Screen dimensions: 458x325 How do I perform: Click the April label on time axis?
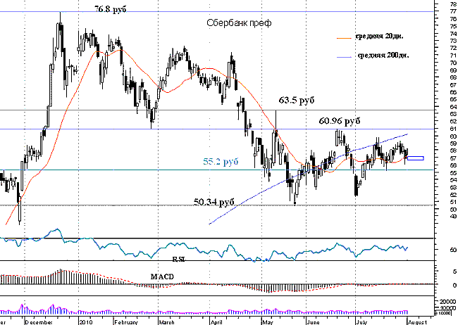pos(216,322)
